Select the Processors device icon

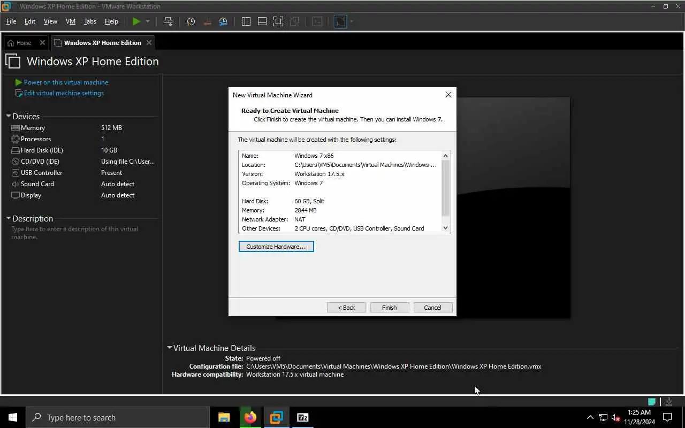tap(16, 139)
